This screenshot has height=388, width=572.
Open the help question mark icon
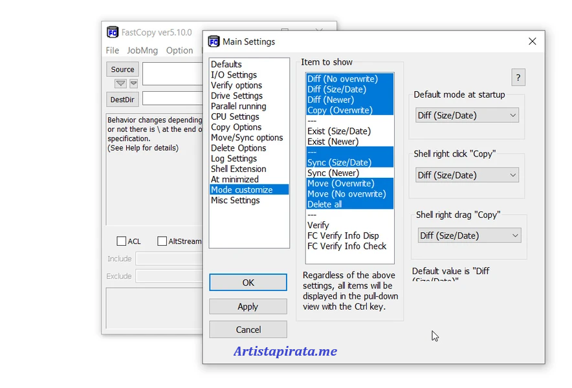(x=518, y=77)
